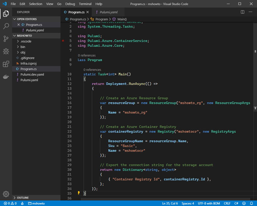The width and height of the screenshot is (257, 206).
Task: Expand the obj folder
Action: coord(36,52)
